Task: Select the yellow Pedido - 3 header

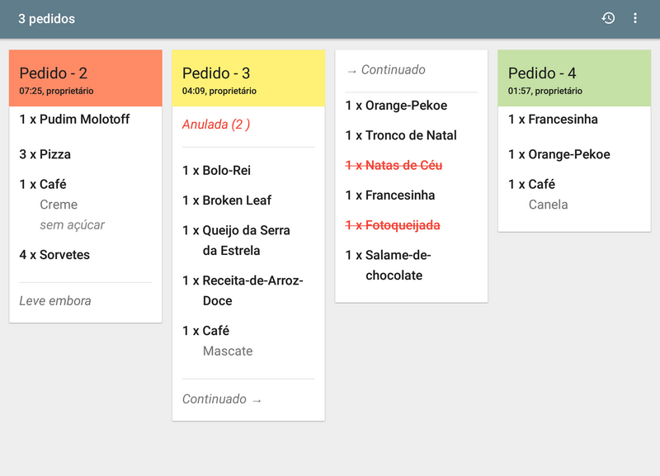Action: (x=247, y=78)
